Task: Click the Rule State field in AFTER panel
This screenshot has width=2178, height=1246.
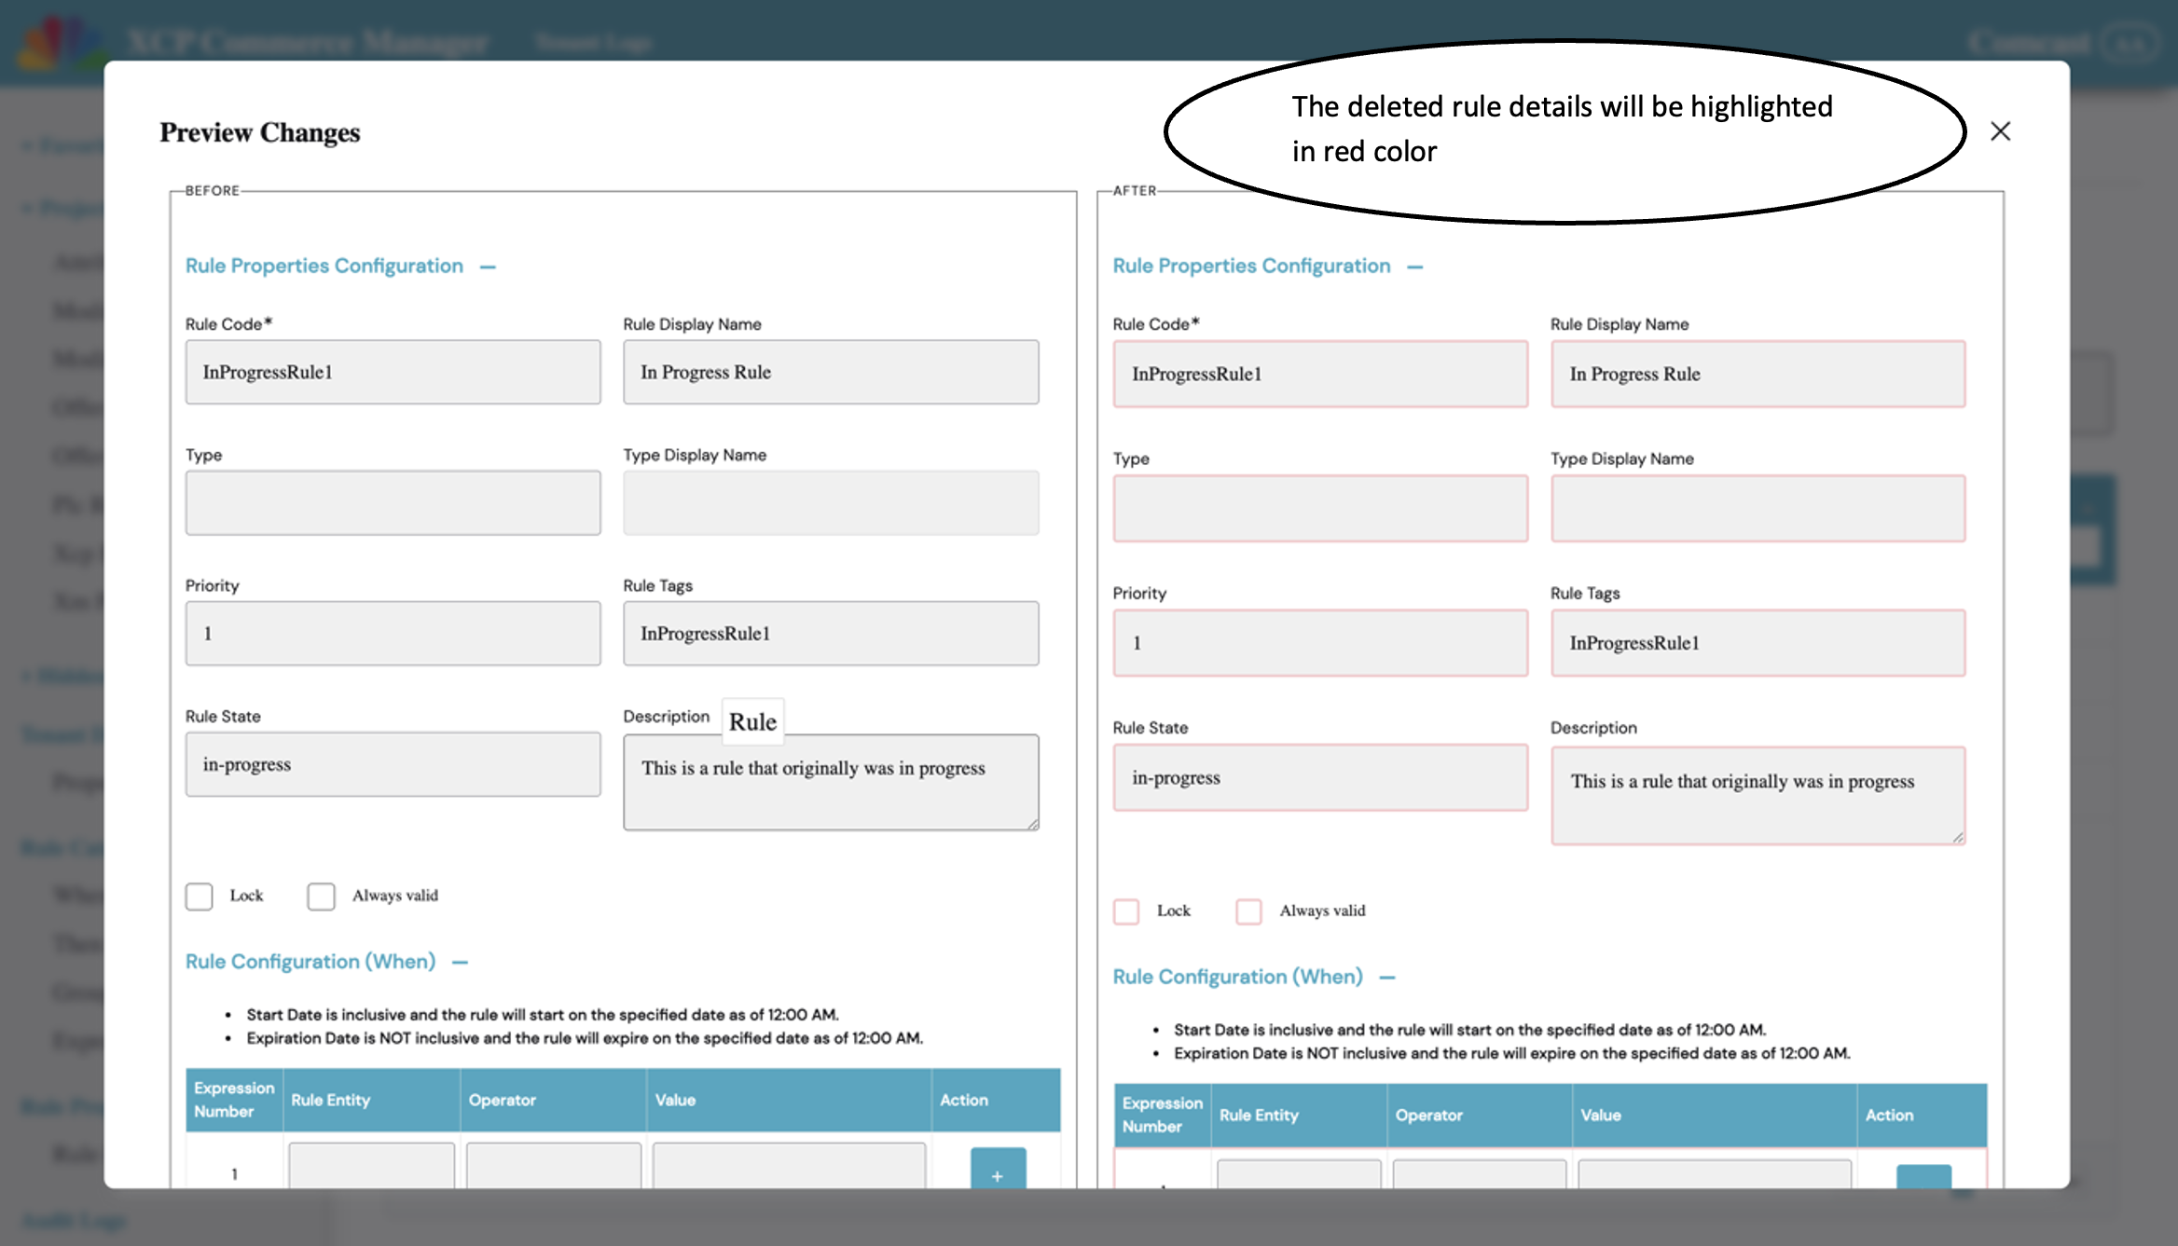Action: (x=1320, y=777)
